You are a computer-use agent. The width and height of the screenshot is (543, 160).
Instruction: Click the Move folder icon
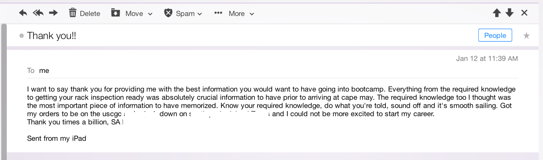115,13
